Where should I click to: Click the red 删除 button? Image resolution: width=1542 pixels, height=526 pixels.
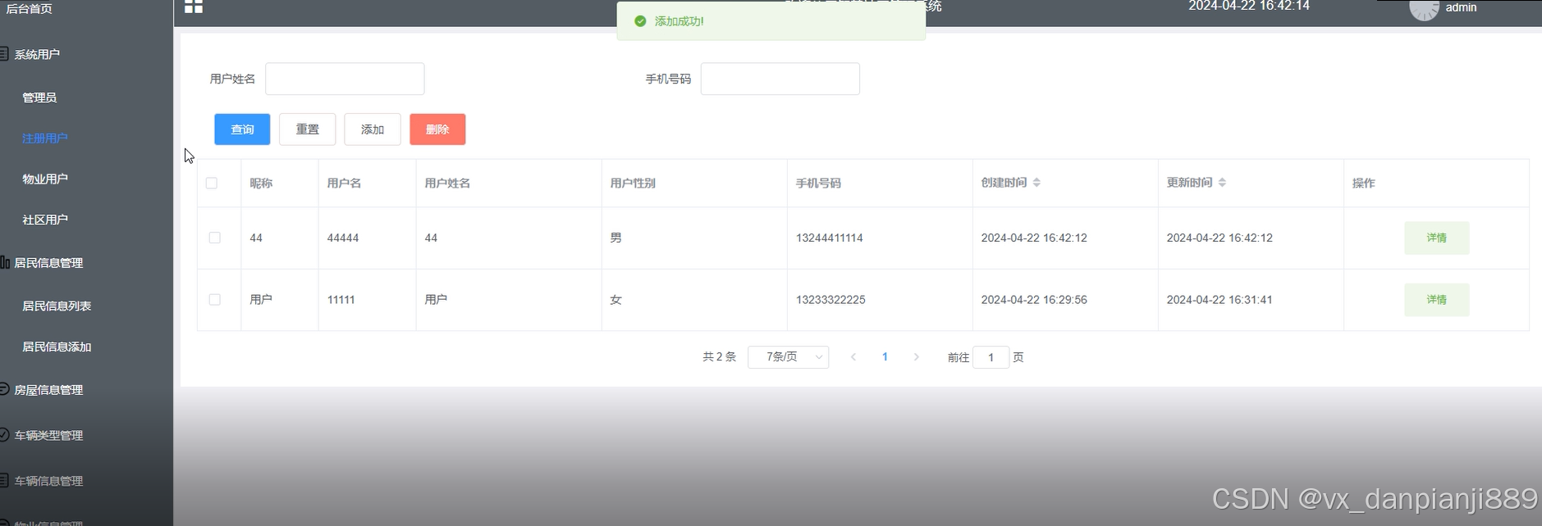(x=437, y=129)
